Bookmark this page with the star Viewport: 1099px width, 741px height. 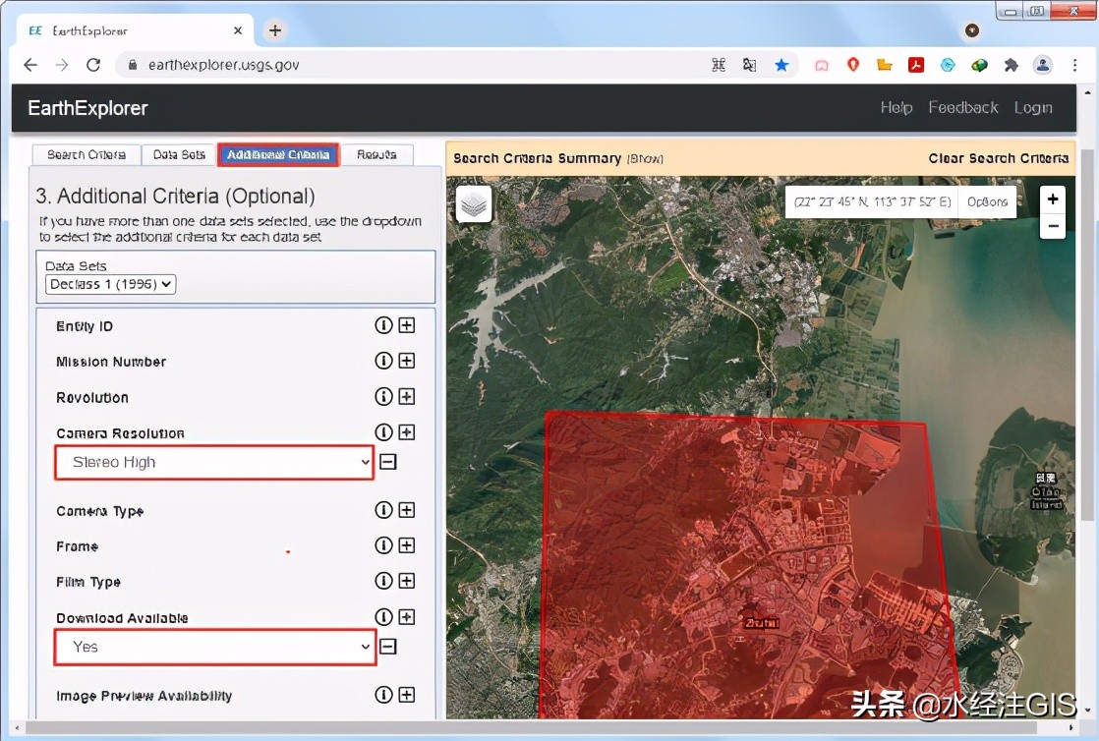click(x=781, y=65)
